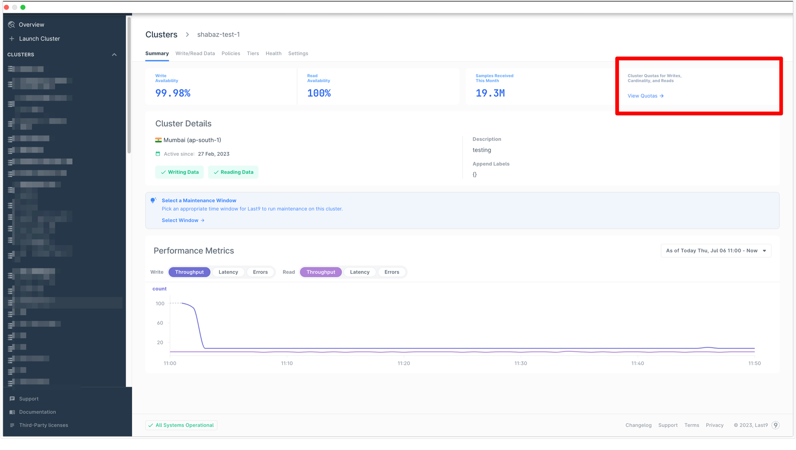The height and width of the screenshot is (450, 796).
Task: Click the Third-Party licenses list icon
Action: click(x=12, y=425)
